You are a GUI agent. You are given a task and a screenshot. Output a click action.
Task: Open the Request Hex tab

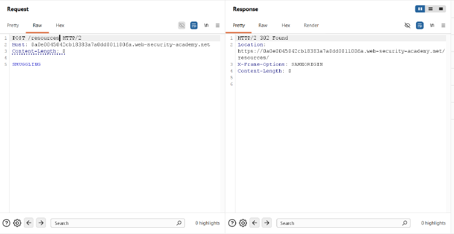pos(60,25)
